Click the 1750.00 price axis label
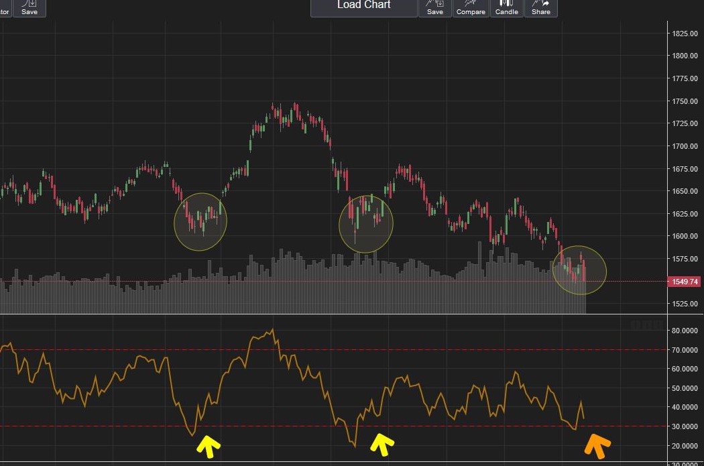 [x=685, y=101]
